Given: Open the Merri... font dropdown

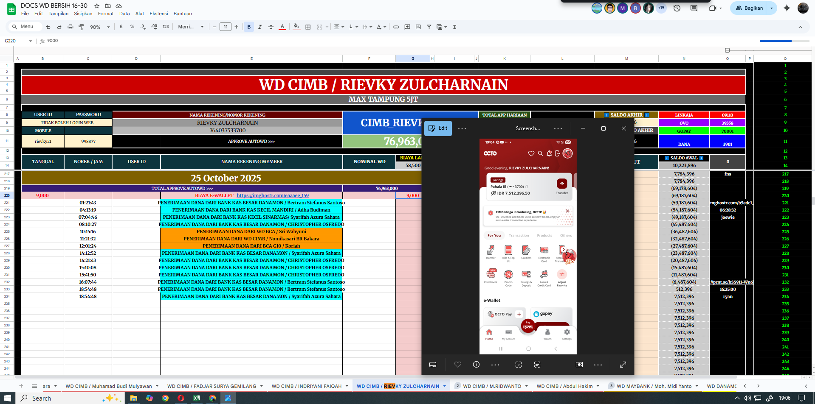Looking at the screenshot, I should tap(191, 27).
